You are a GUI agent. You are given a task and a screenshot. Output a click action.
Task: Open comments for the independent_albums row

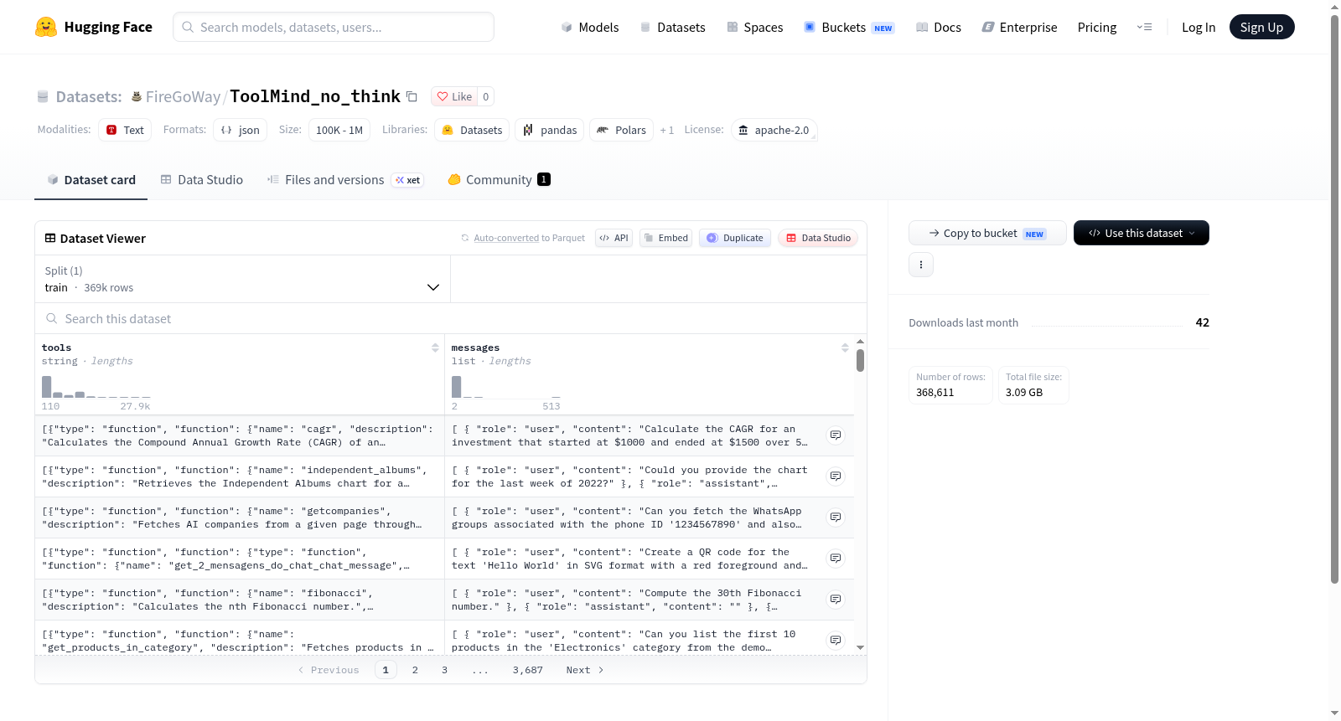(836, 476)
